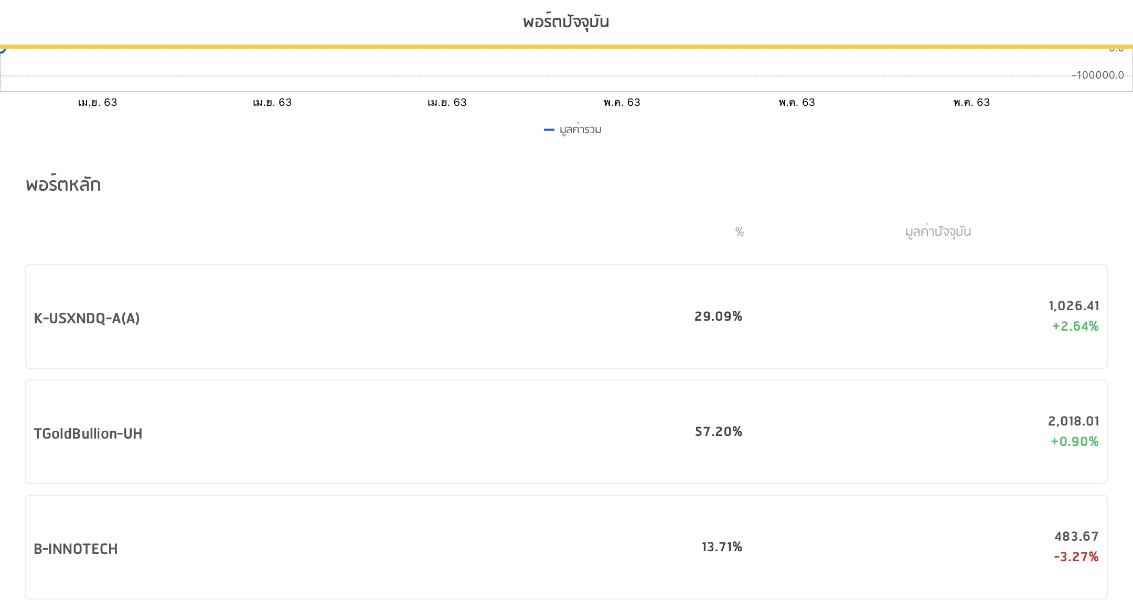
Task: Click the 29.09% allocation value
Action: (x=718, y=317)
